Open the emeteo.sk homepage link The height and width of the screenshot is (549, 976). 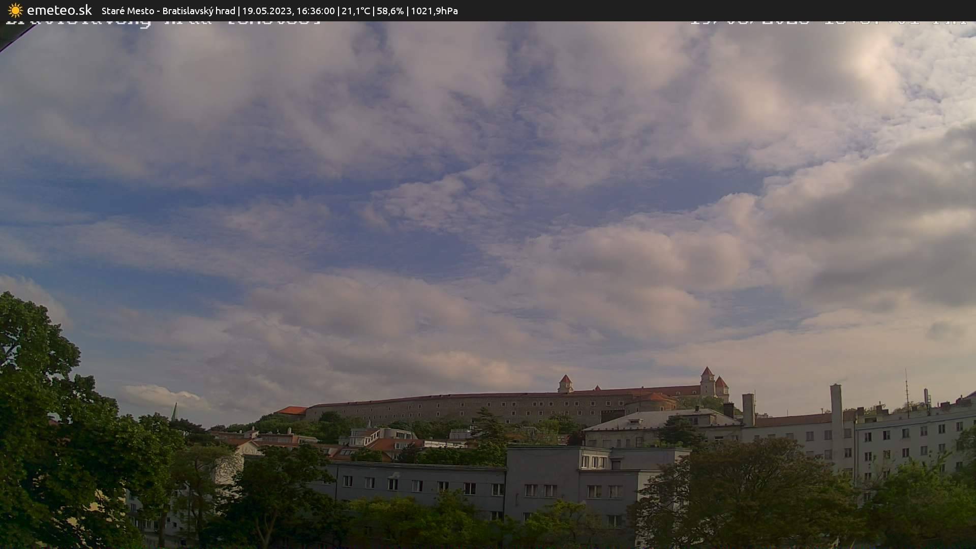pyautogui.click(x=58, y=10)
